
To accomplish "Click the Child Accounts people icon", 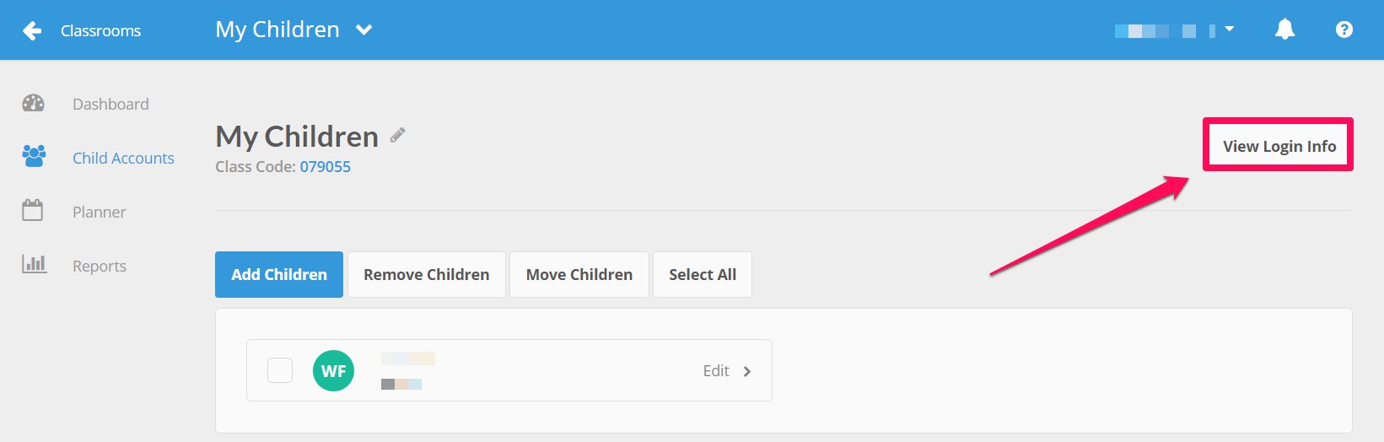I will click(34, 156).
